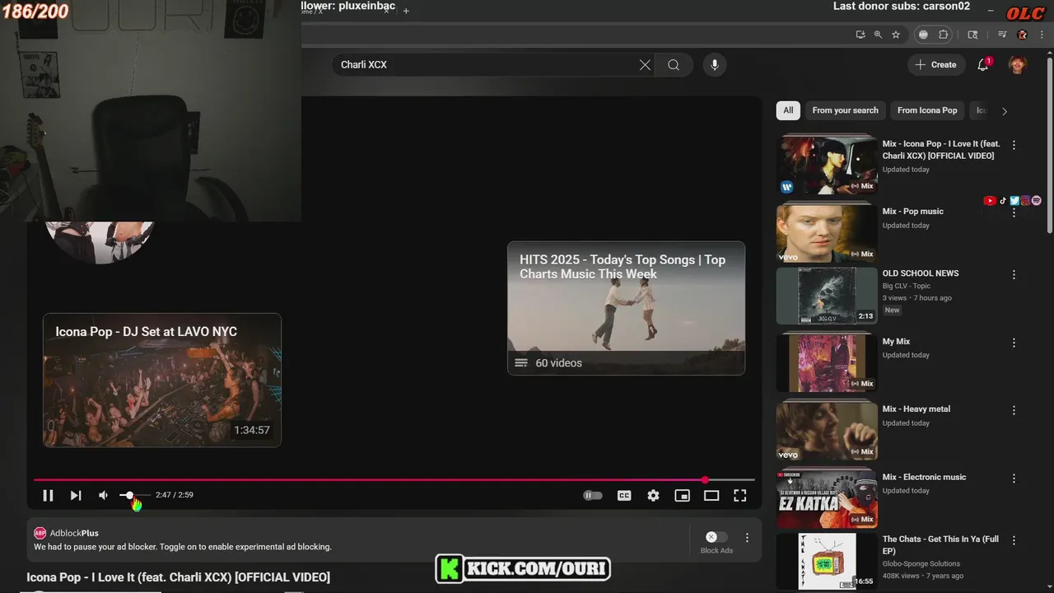The height and width of the screenshot is (593, 1054).
Task: Pause the video with the pause button
Action: (48, 495)
